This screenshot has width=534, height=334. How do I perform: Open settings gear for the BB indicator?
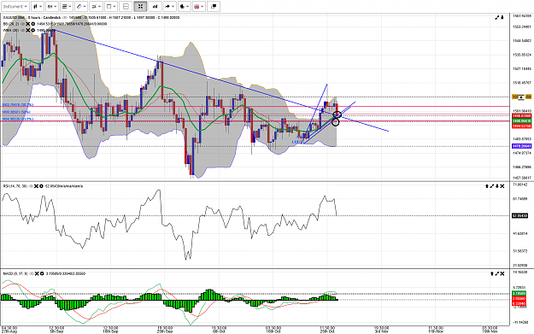[33, 24]
